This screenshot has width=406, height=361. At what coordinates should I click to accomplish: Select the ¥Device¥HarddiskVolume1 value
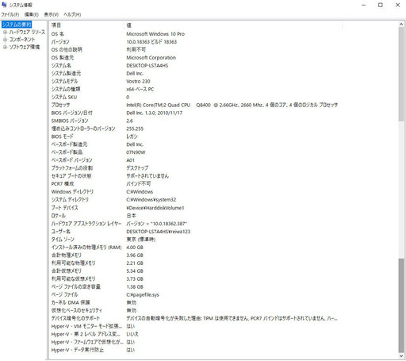(x=155, y=208)
